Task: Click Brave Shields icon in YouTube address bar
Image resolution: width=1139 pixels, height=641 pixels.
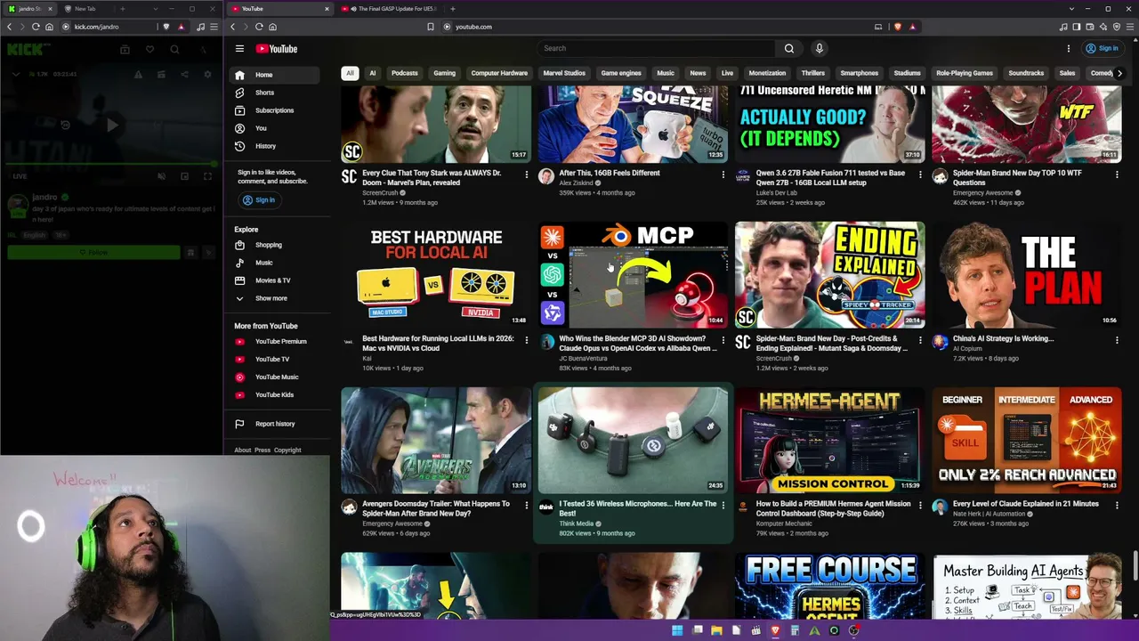Action: (x=897, y=27)
